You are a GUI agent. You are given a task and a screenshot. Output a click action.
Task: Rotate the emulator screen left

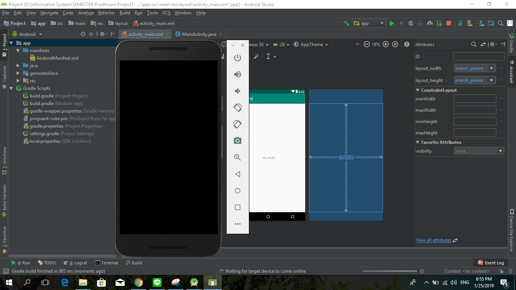tap(237, 108)
